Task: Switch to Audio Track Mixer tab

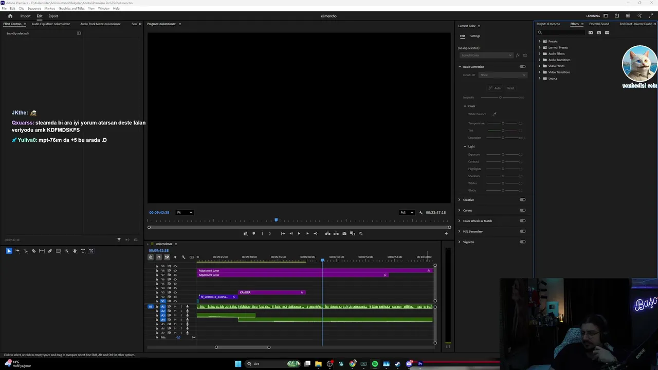Action: pos(100,24)
